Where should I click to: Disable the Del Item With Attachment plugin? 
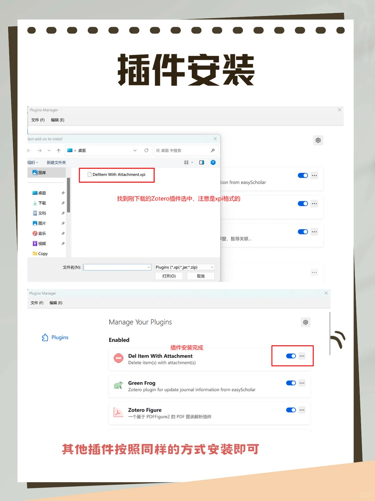click(x=291, y=356)
